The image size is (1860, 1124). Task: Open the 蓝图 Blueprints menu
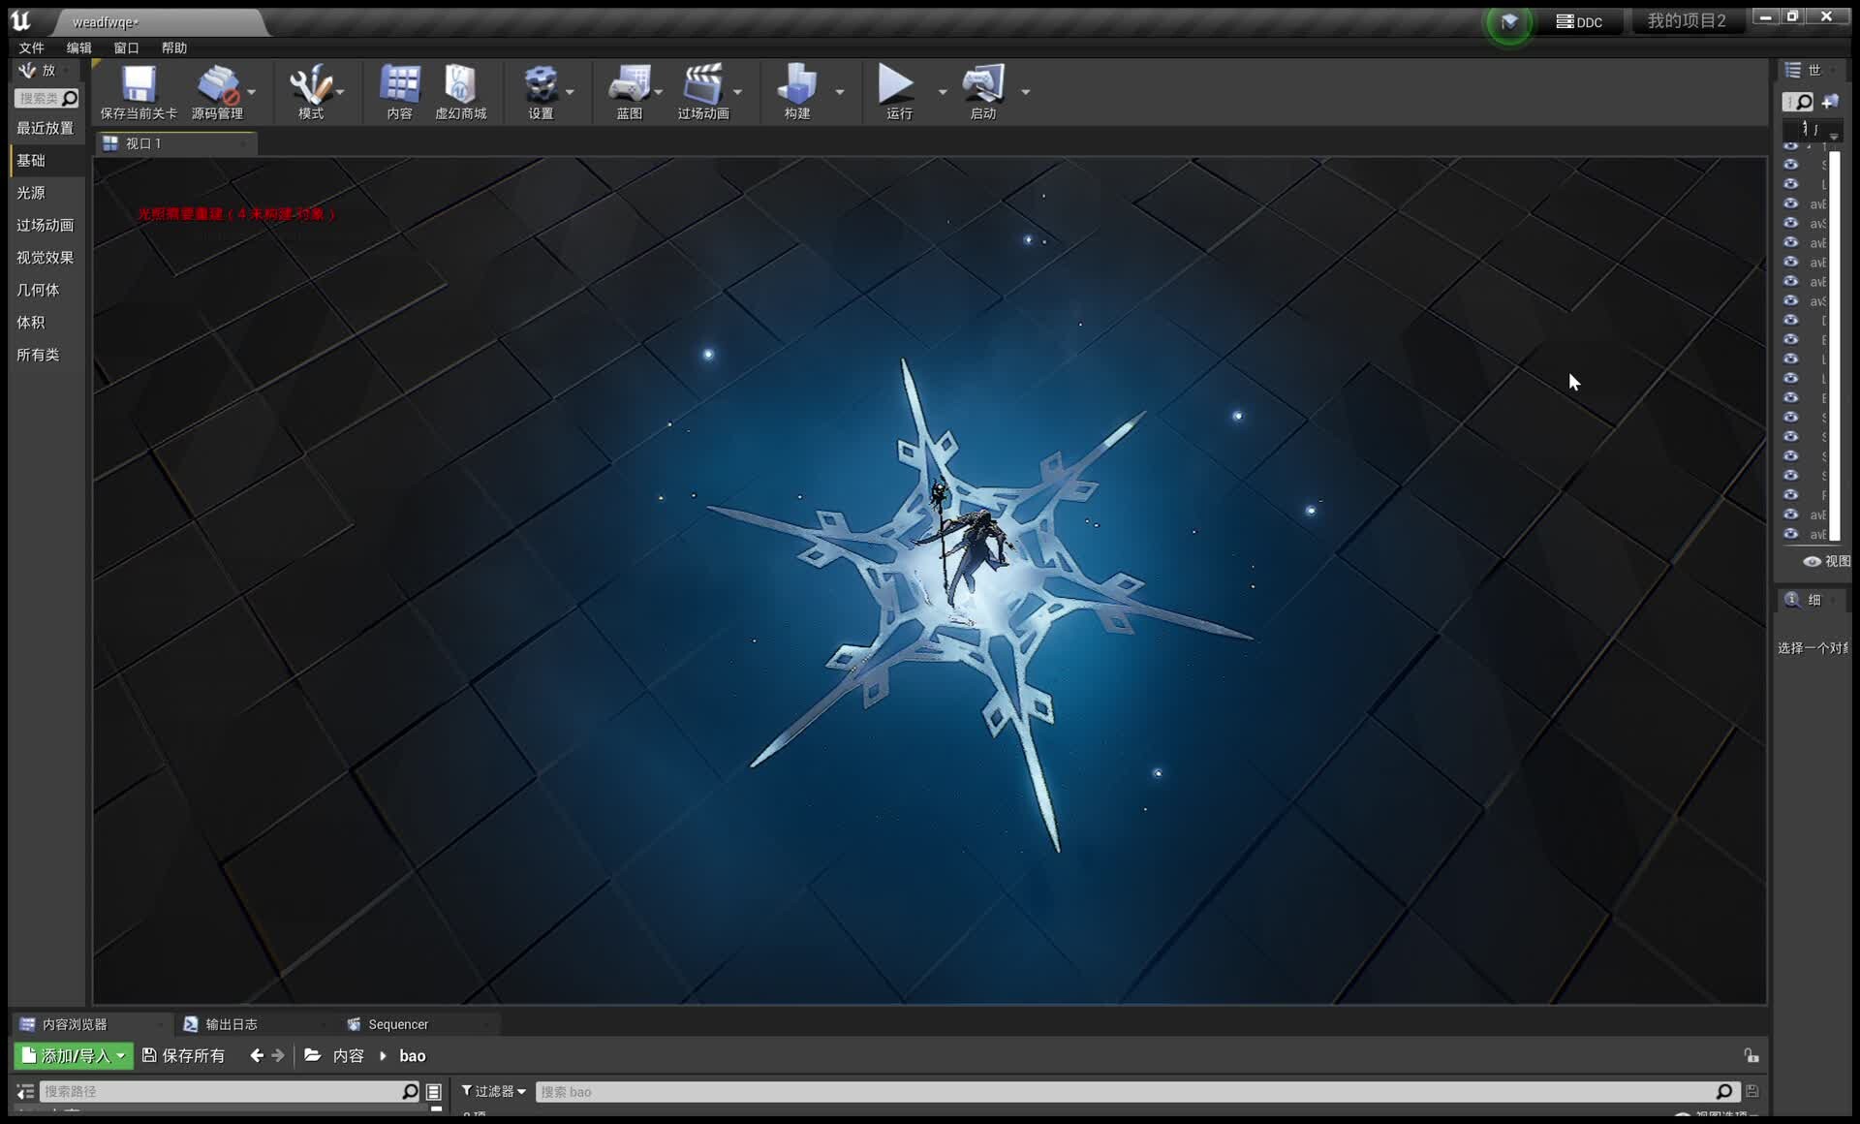(630, 92)
